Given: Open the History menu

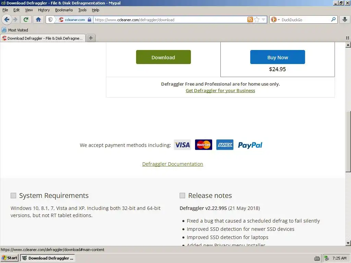Looking at the screenshot, I should point(44,10).
